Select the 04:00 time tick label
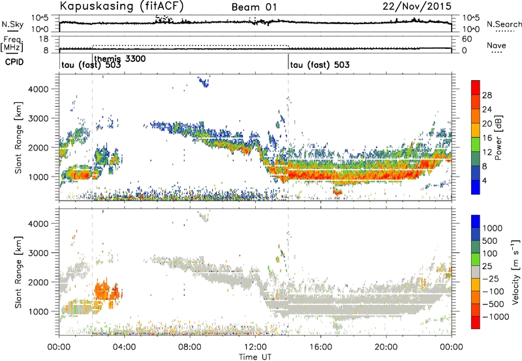Image resolution: width=522 pixels, height=361 pixels. [x=124, y=347]
